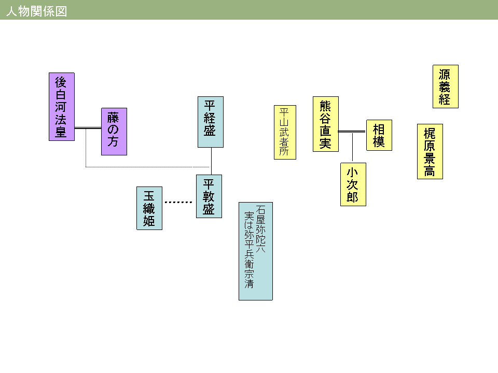The width and height of the screenshot is (498, 373).
Task: Click the 梶原景高 box
Action: [430, 152]
